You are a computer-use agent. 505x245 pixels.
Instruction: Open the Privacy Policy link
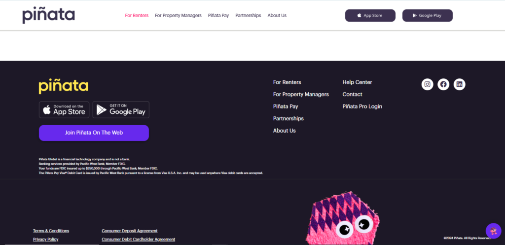(x=46, y=240)
